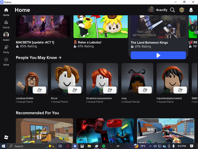The height and width of the screenshot is (149, 198).
Task: Open the Party sidebar item
Action: tap(6, 49)
